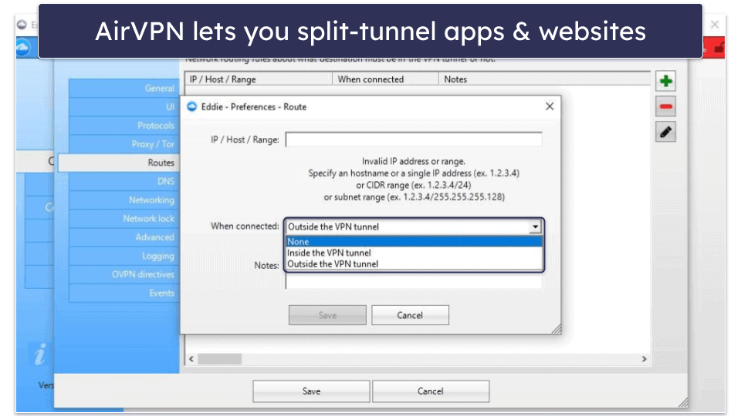Click Cancel button in Route dialog
This screenshot has width=741, height=416.
(x=410, y=315)
